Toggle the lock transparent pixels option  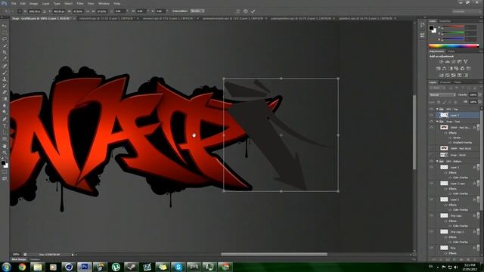(x=439, y=102)
